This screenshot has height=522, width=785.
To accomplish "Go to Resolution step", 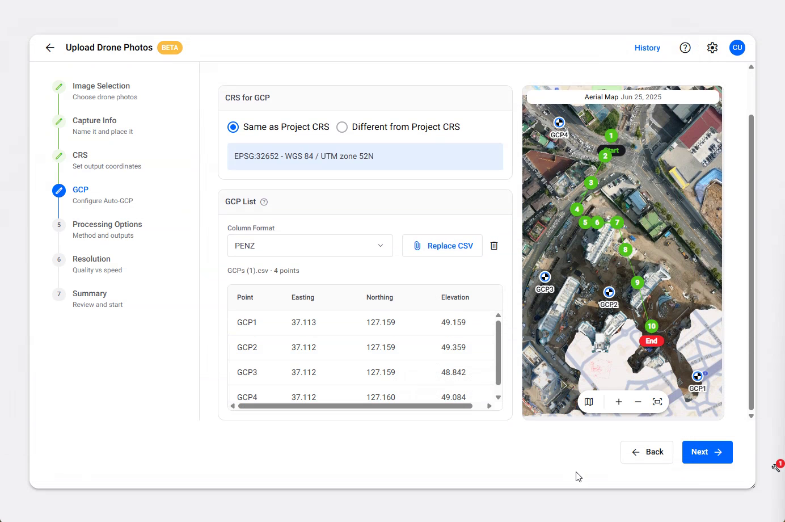I will [91, 259].
